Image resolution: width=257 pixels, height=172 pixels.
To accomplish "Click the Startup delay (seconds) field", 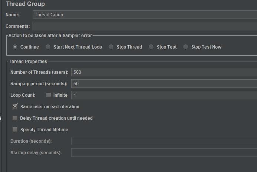I will coord(164,152).
